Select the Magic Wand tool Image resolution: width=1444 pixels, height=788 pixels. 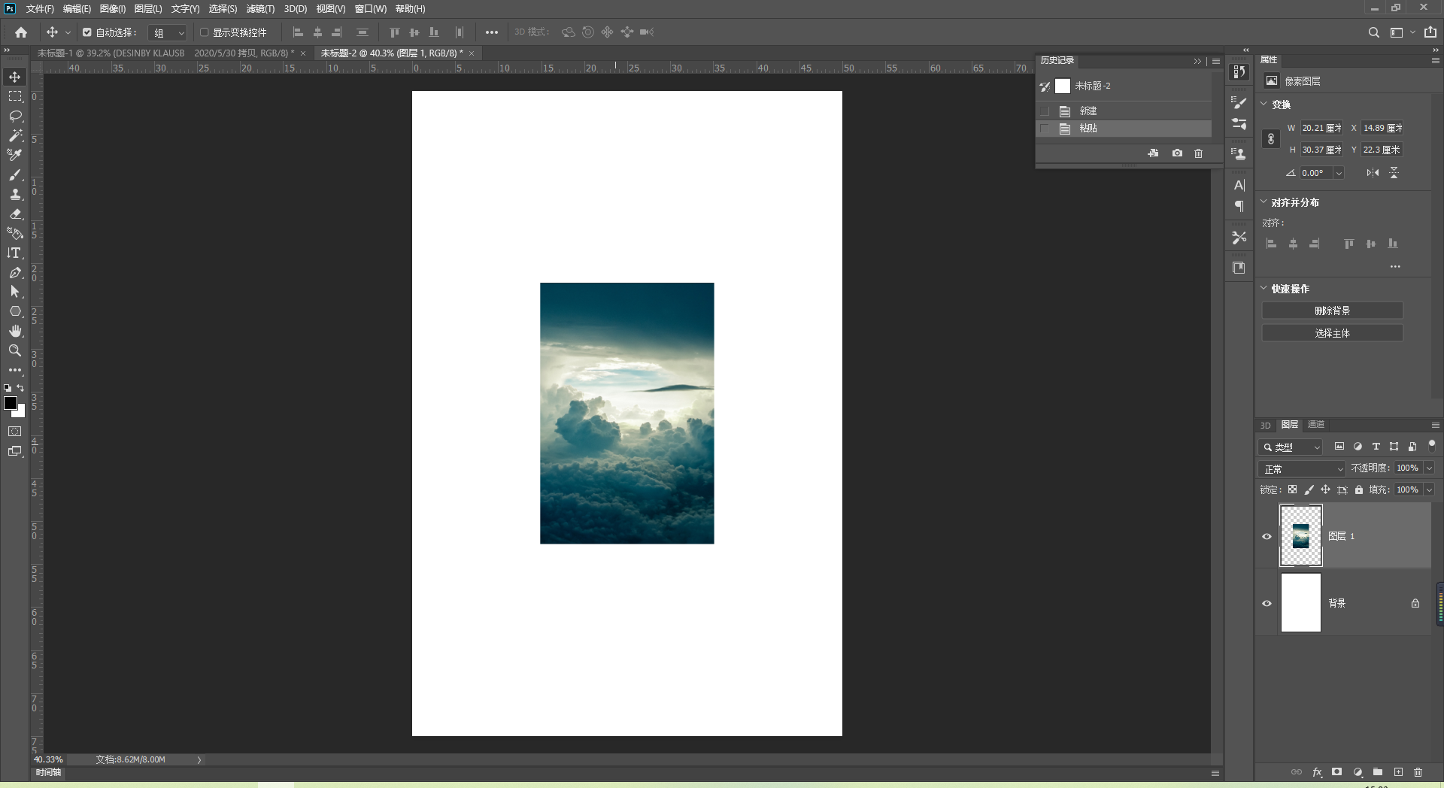click(x=15, y=135)
